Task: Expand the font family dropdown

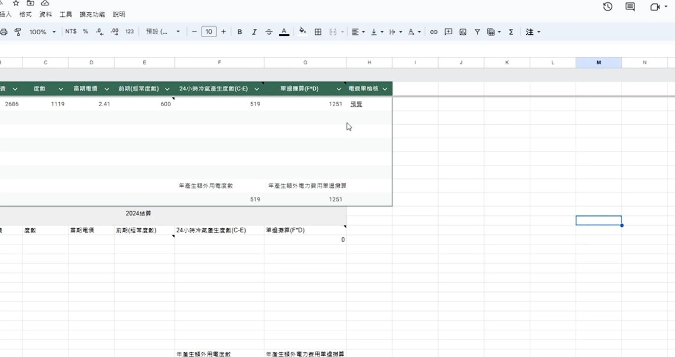Action: point(163,32)
